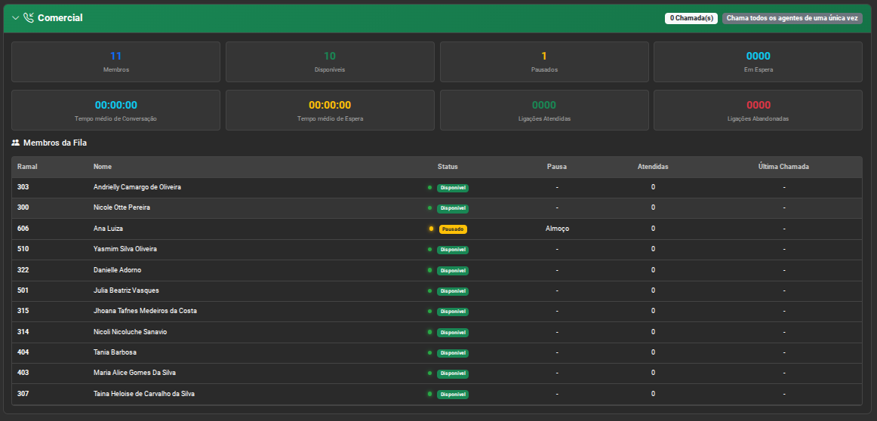Click the Ligações Atendidas card
Viewport: 877px width, 421px height.
pyautogui.click(x=544, y=110)
